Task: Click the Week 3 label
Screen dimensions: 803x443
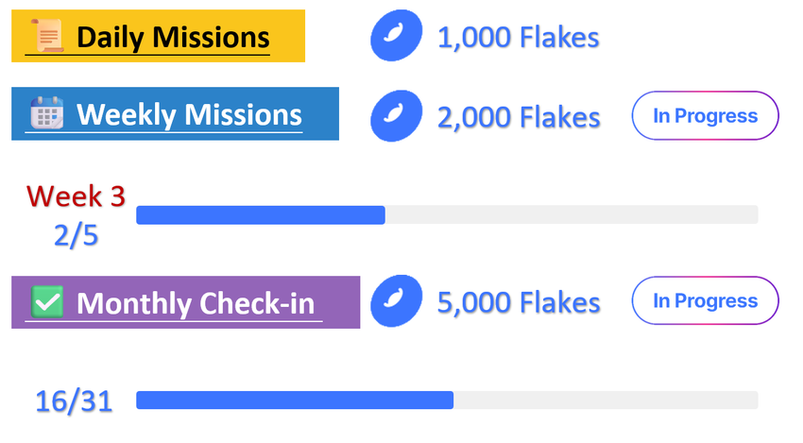Action: [x=76, y=196]
